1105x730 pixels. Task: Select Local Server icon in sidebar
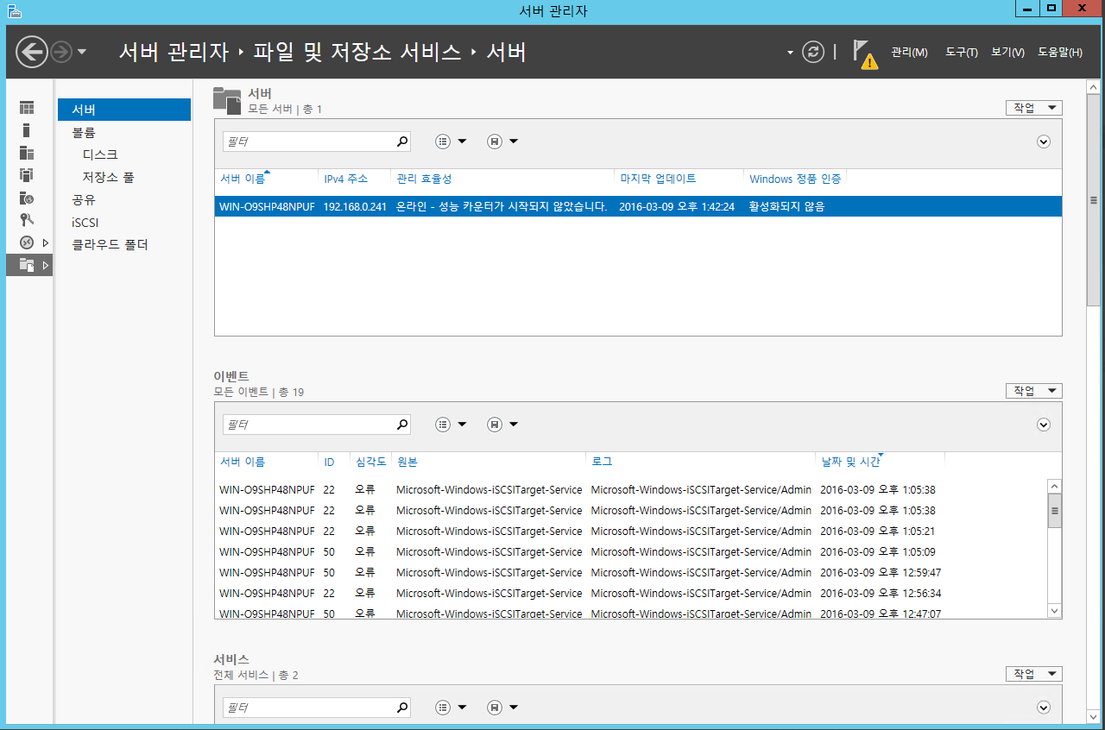[x=27, y=131]
